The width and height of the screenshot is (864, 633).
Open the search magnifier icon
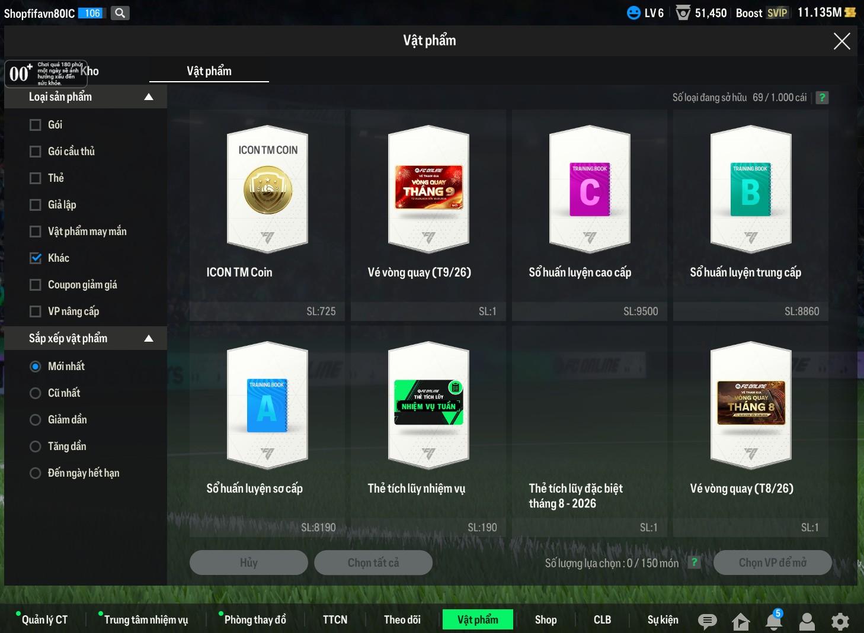pos(120,13)
